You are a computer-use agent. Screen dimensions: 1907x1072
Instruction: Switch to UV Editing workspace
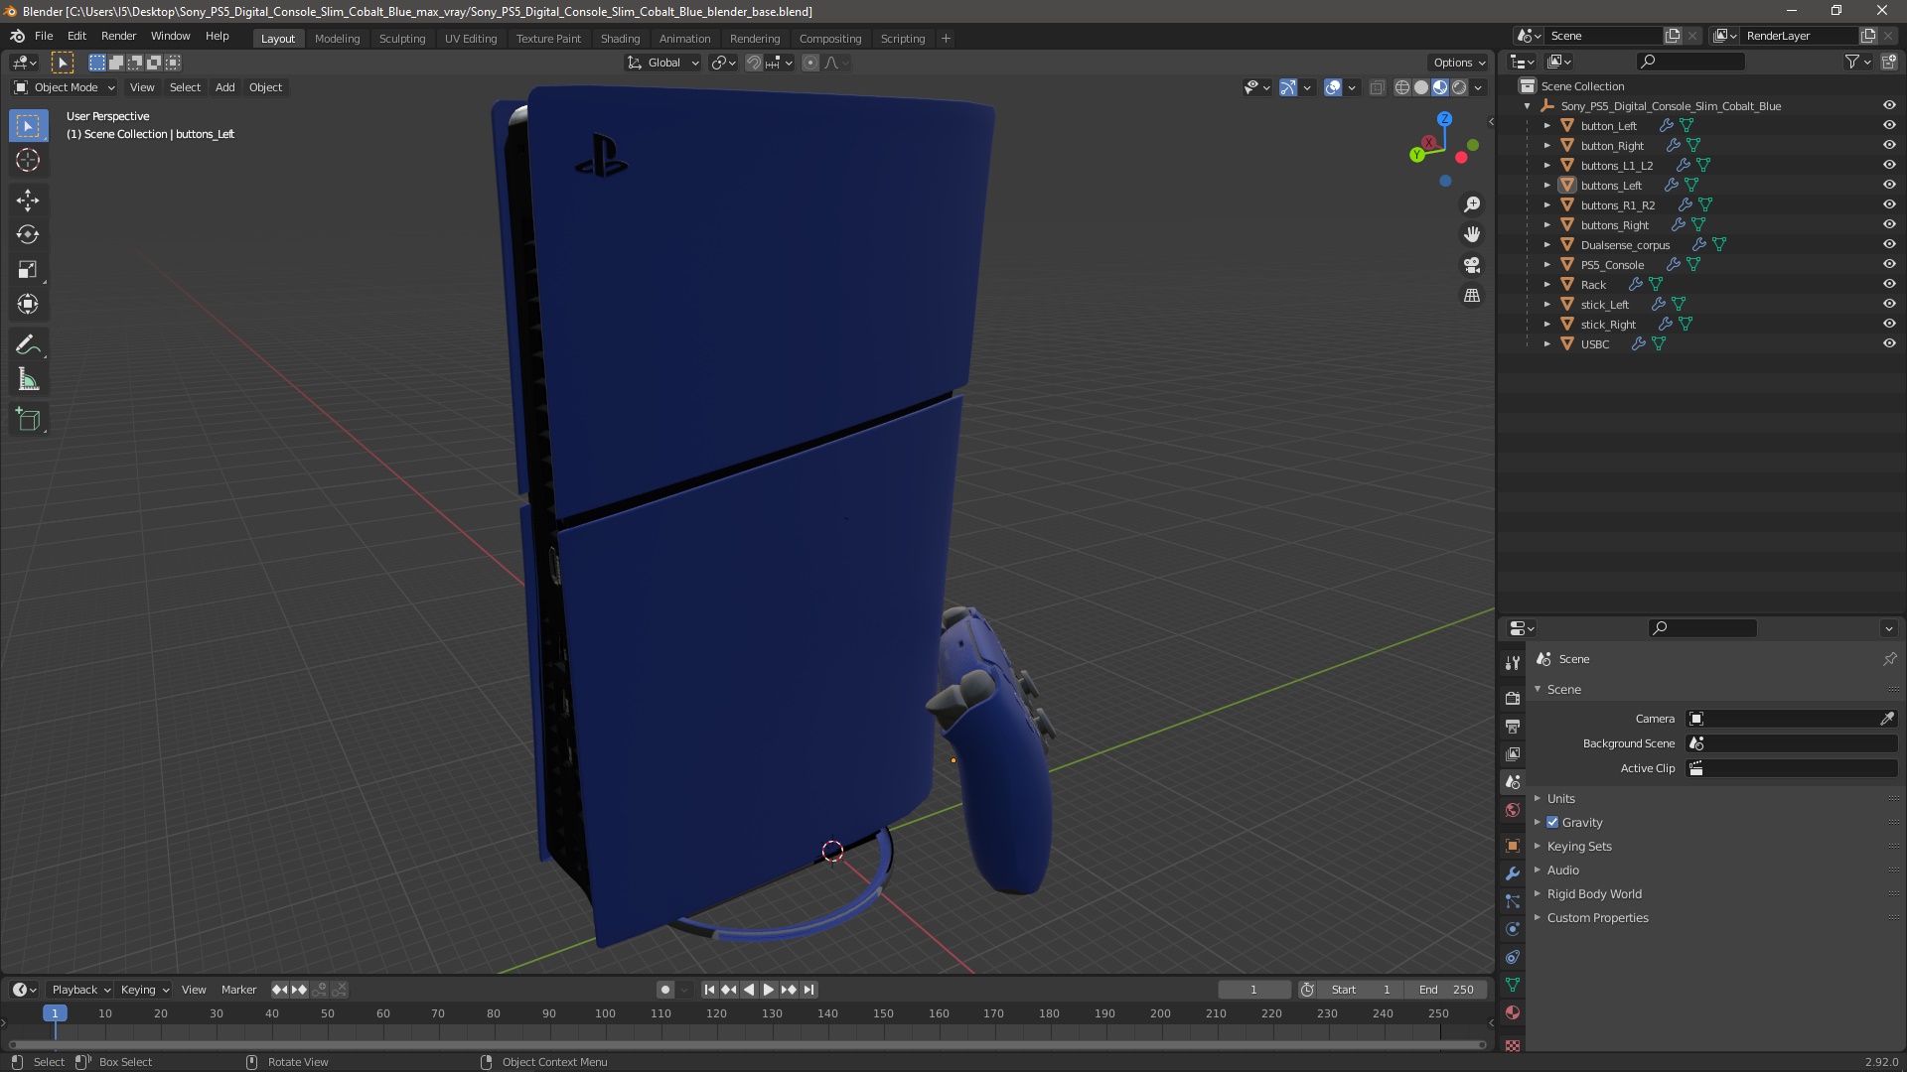click(x=470, y=39)
